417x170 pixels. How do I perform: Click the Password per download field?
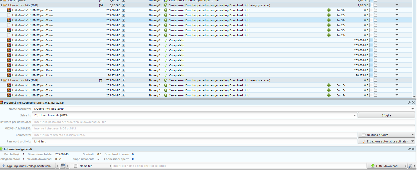click(x=223, y=122)
